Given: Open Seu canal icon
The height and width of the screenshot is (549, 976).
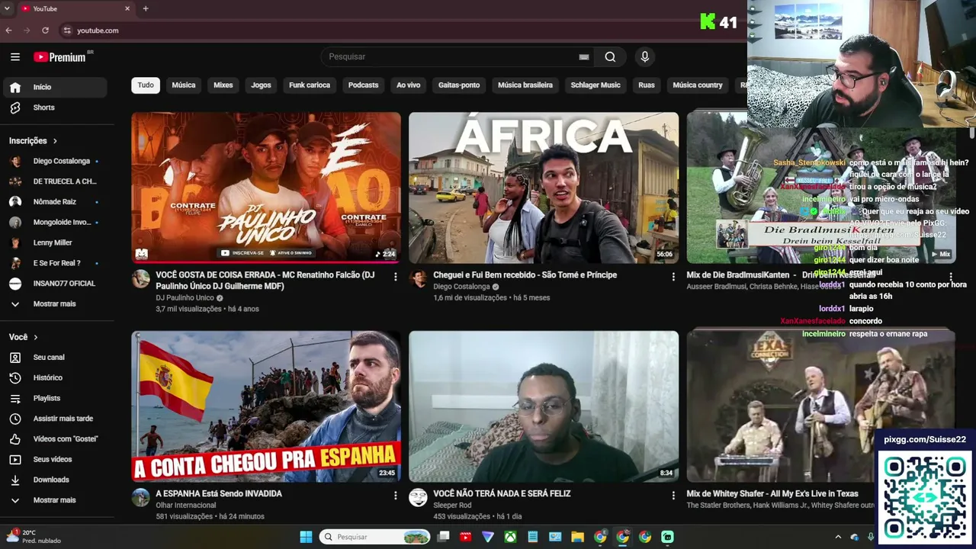Looking at the screenshot, I should 15,357.
